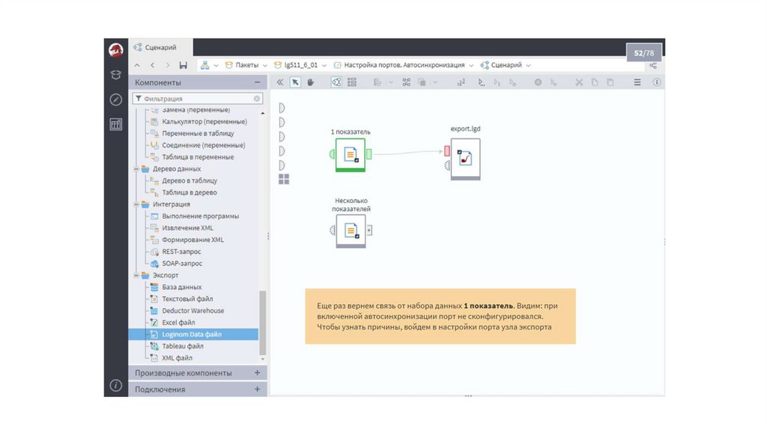
Task: Click the share icon at top right
Action: tap(653, 66)
